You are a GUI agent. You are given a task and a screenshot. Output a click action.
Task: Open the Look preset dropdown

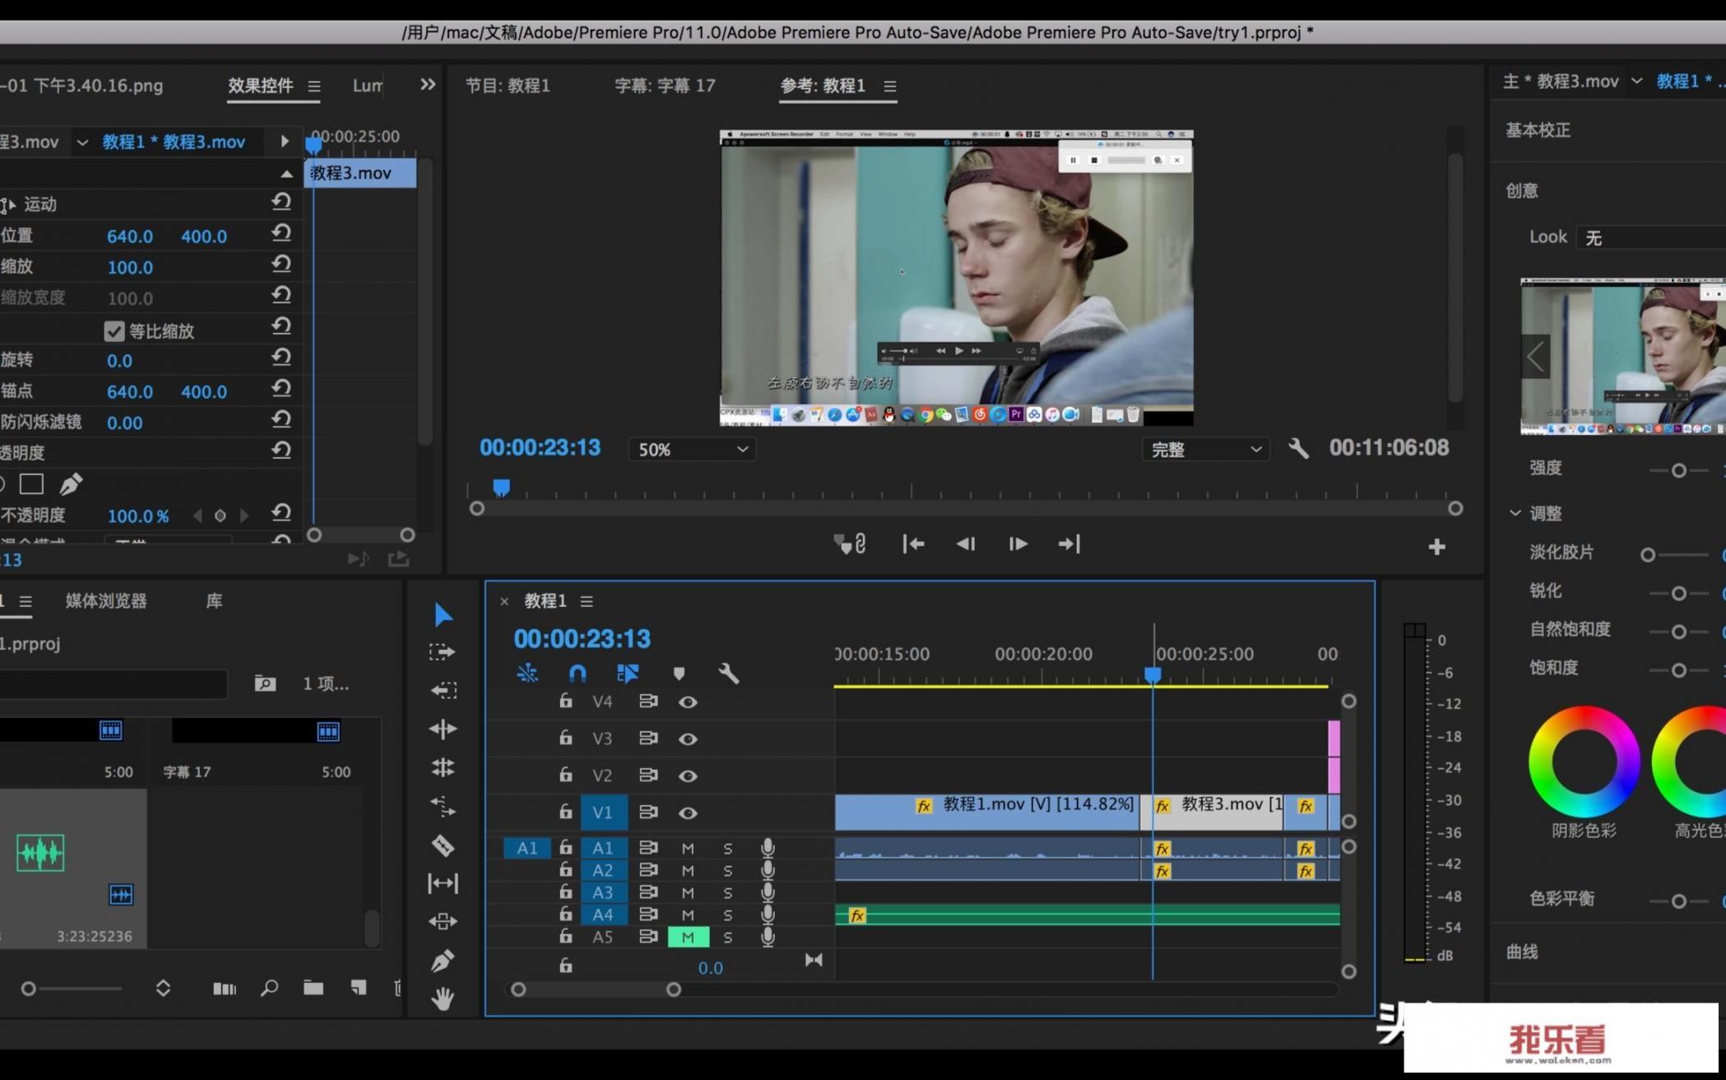[x=1650, y=238]
